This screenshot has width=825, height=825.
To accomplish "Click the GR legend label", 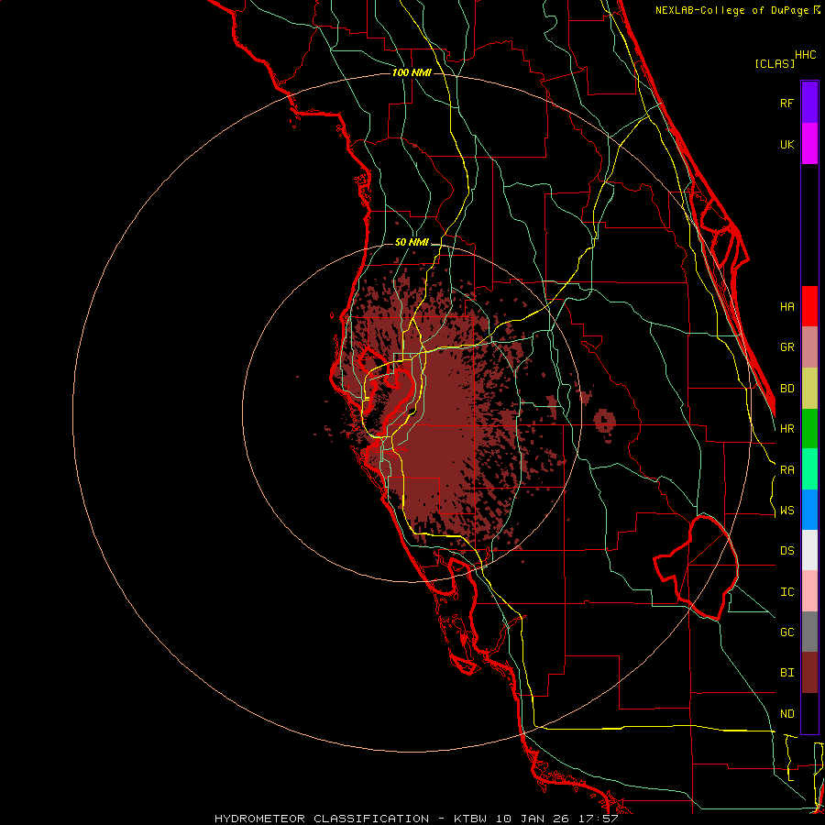I will click(x=787, y=347).
